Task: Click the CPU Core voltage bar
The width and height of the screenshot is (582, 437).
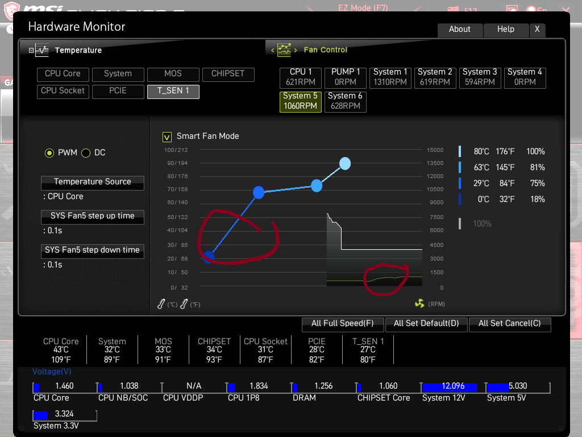Action: click(x=65, y=387)
